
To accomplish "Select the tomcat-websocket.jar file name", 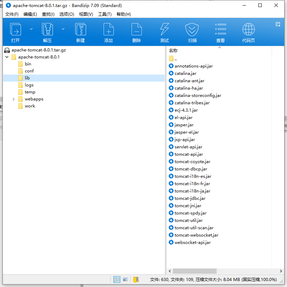I will pos(196,235).
